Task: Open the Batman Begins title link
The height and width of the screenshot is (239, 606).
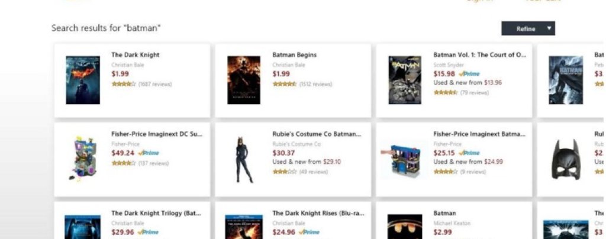Action: tap(295, 55)
